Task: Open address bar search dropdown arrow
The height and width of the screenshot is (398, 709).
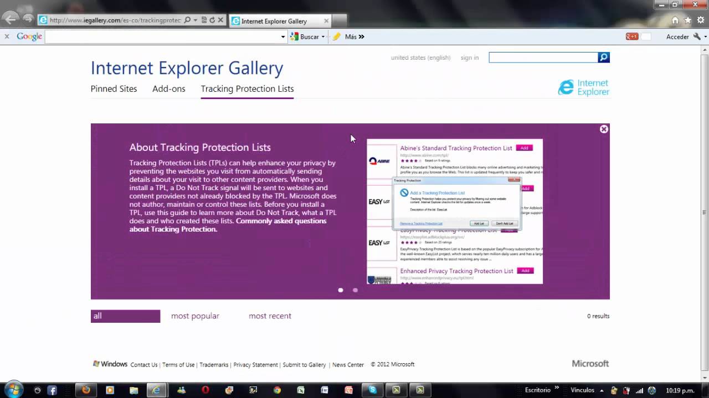Action: coord(195,20)
